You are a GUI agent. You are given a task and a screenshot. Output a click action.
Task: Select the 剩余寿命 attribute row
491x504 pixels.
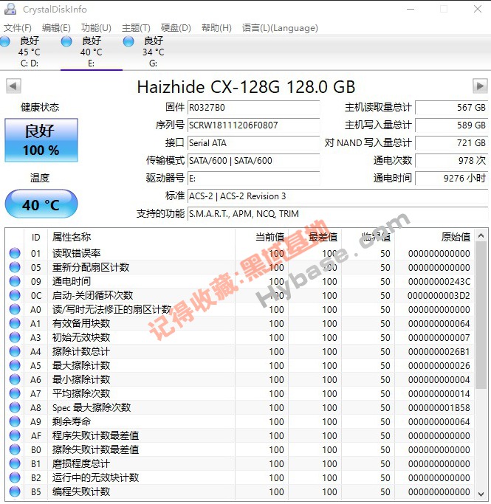point(240,421)
